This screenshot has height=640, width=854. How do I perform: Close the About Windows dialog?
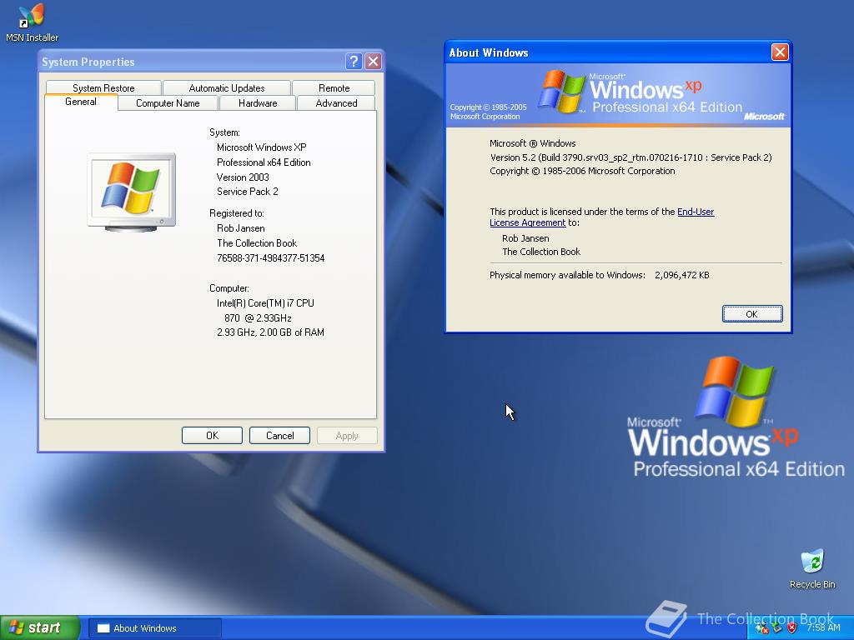780,52
